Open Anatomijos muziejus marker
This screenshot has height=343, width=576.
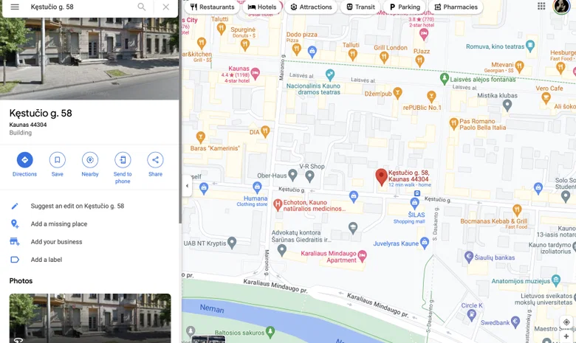click(x=556, y=280)
